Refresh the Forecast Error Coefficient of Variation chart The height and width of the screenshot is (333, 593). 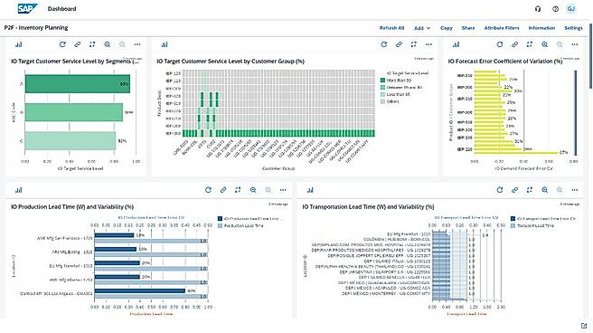pos(500,44)
